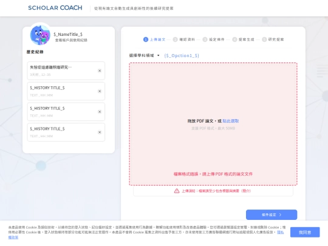Go to step 4 in the progress stepper

(x=244, y=39)
